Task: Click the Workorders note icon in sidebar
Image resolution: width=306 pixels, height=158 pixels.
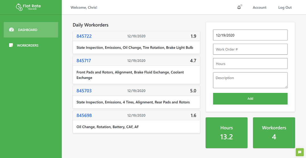Action: pyautogui.click(x=11, y=45)
